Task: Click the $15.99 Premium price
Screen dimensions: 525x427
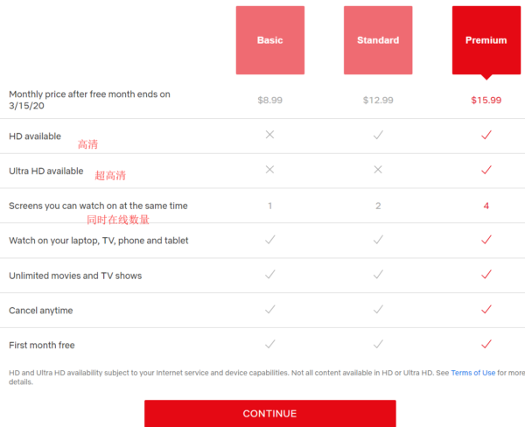Action: (486, 100)
